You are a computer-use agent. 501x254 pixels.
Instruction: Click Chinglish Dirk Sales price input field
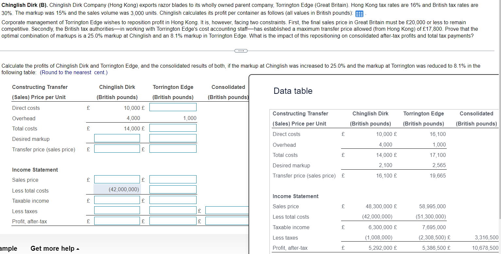(x=117, y=179)
